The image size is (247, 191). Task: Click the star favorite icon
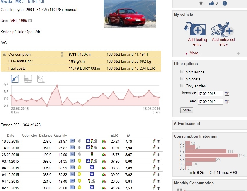201,3
